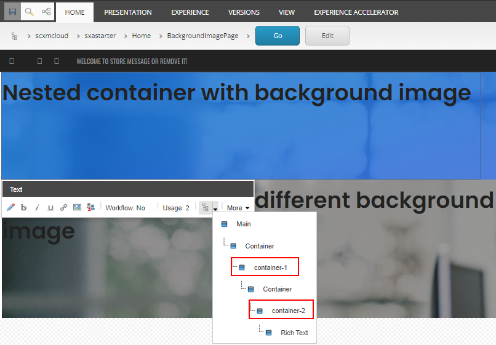The height and width of the screenshot is (345, 496).
Task: Open the EXPERIENCE ACCELERATOR tab
Action: click(x=356, y=12)
